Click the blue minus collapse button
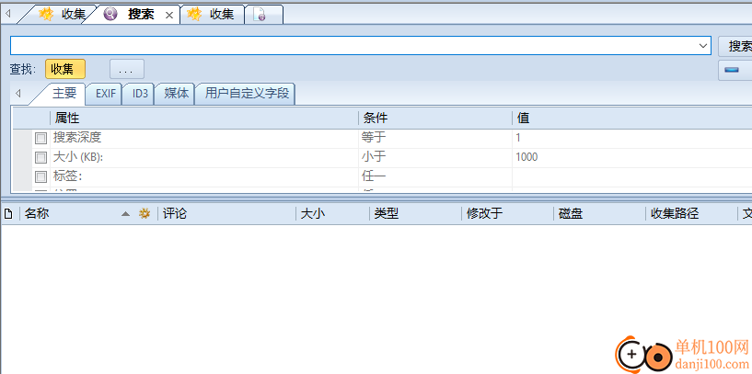The width and height of the screenshot is (752, 374). [735, 70]
